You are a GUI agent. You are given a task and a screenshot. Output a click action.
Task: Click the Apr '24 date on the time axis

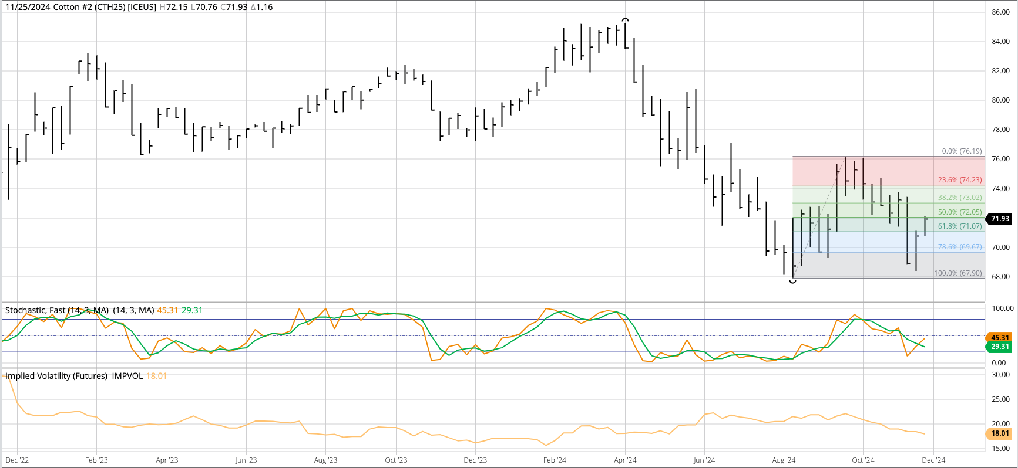[625, 460]
